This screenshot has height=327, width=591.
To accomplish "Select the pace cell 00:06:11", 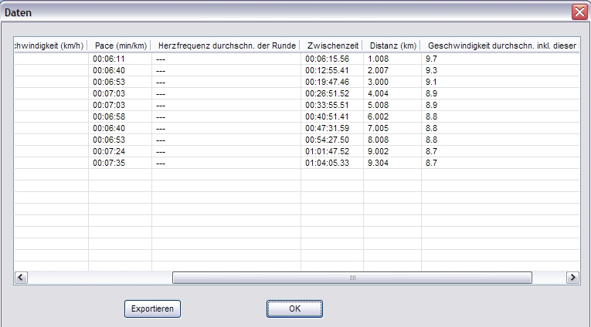I will 107,59.
